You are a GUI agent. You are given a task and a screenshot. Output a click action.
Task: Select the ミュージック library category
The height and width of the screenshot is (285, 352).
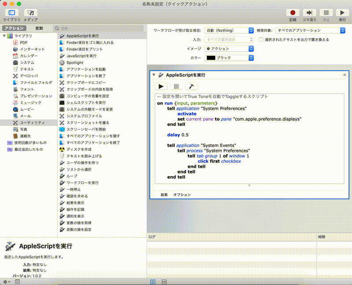pyautogui.click(x=30, y=103)
